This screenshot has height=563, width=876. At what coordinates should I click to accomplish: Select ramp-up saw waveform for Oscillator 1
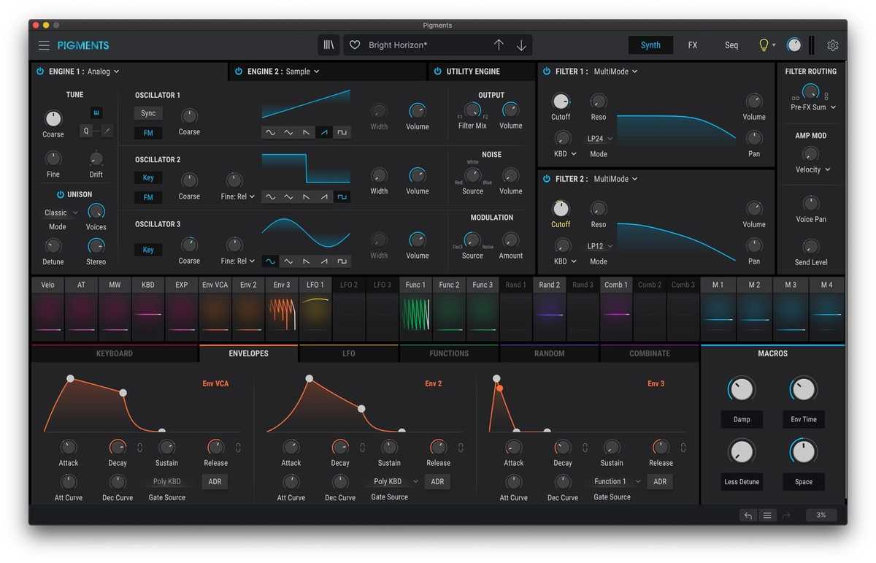tap(324, 132)
